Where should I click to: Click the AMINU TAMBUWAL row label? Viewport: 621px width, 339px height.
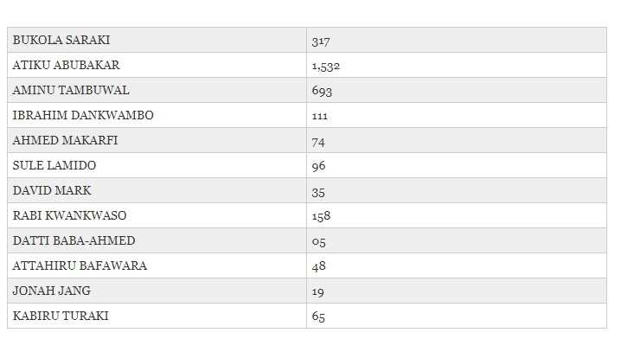[71, 90]
